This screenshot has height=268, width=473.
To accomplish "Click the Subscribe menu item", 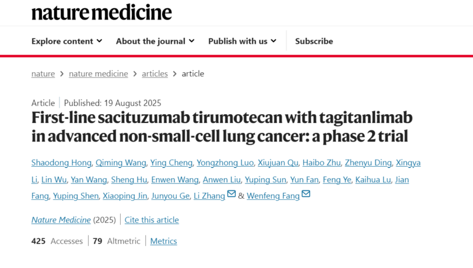I will tap(314, 41).
